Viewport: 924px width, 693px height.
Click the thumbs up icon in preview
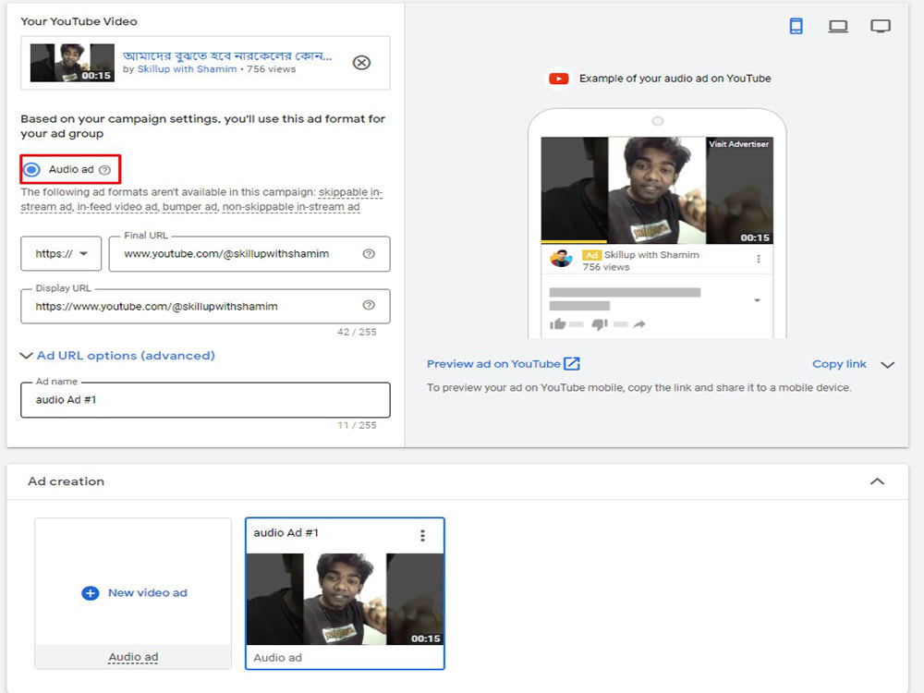(x=557, y=323)
